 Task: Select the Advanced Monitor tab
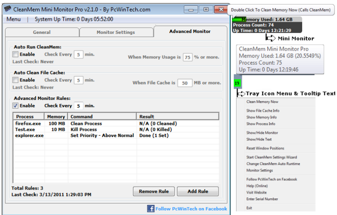pyautogui.click(x=190, y=31)
